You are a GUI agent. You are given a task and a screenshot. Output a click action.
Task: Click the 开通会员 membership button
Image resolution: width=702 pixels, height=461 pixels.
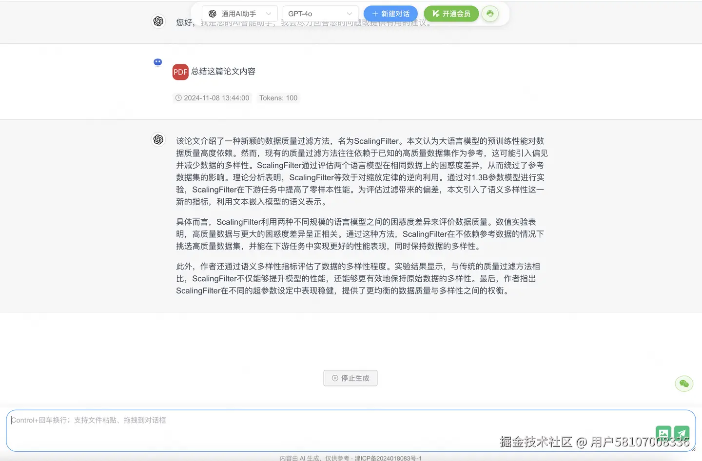coord(451,14)
